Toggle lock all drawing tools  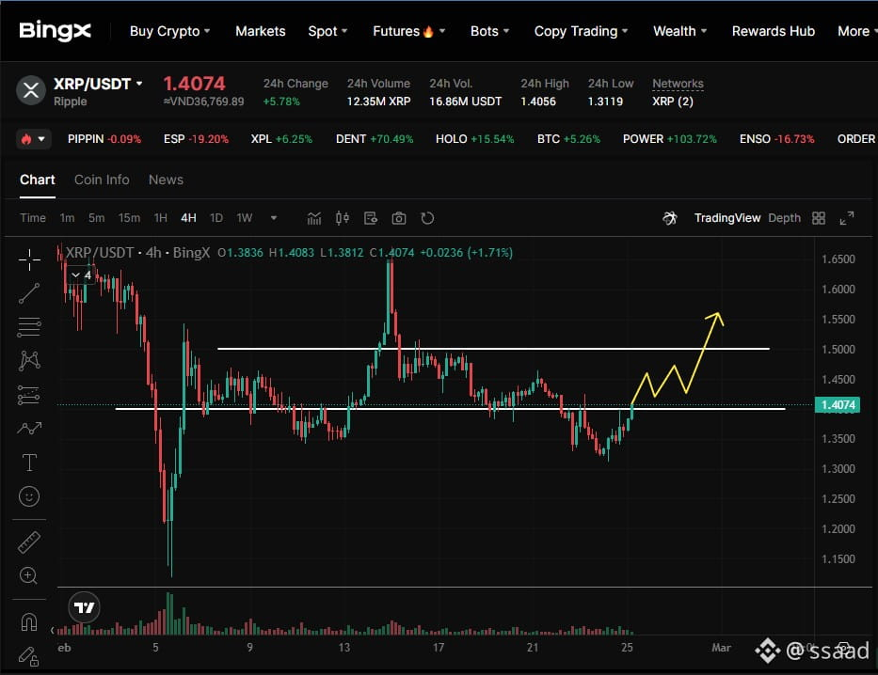[28, 656]
